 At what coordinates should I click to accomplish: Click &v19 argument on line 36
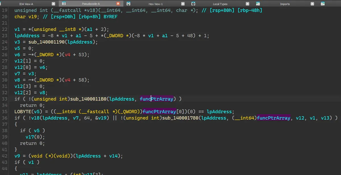tap(101, 118)
